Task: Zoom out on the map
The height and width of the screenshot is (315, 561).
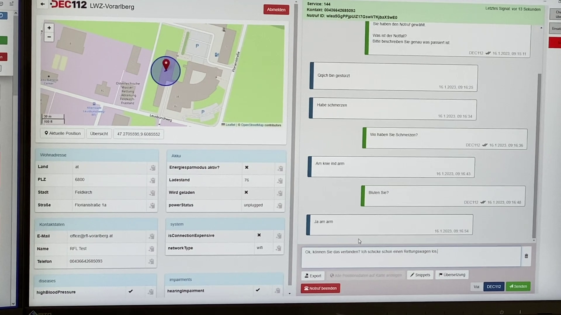Action: 49,37
